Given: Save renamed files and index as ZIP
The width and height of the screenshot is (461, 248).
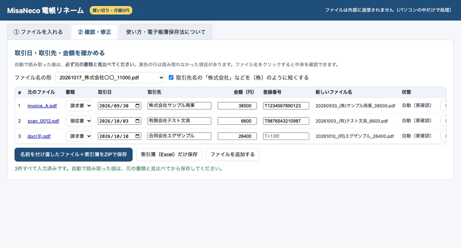Looking at the screenshot, I should (x=73, y=154).
